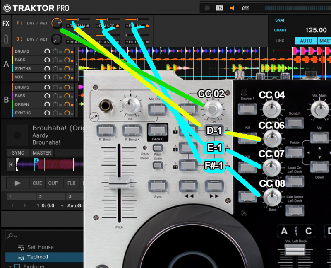This screenshot has height=268, width=331.
Task: Toggle Deck A DRUMS orange FX-on square
Action: click(x=72, y=52)
